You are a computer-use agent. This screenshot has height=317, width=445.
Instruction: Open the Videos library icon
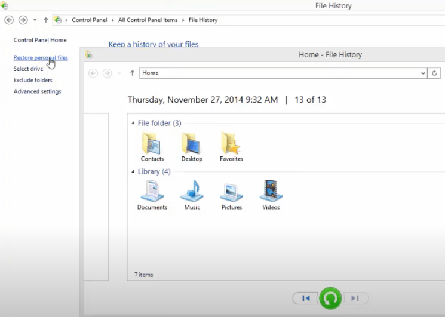[271, 192]
